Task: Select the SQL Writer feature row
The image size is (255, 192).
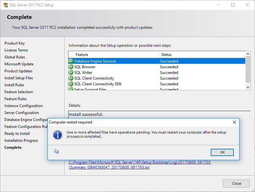Action: [157, 73]
